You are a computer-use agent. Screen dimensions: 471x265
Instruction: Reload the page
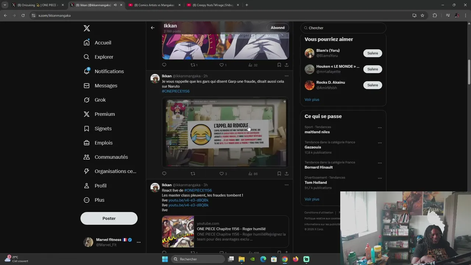point(23,15)
